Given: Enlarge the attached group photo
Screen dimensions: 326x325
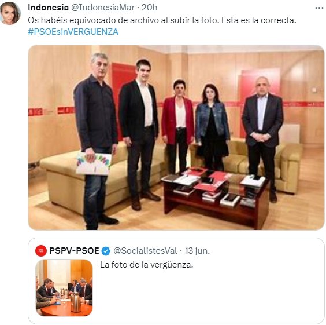Looking at the screenshot, I should click(176, 137).
